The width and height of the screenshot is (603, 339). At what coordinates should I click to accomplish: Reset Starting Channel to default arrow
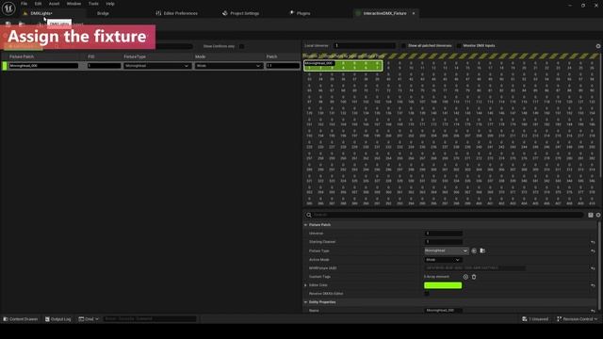[x=593, y=242]
